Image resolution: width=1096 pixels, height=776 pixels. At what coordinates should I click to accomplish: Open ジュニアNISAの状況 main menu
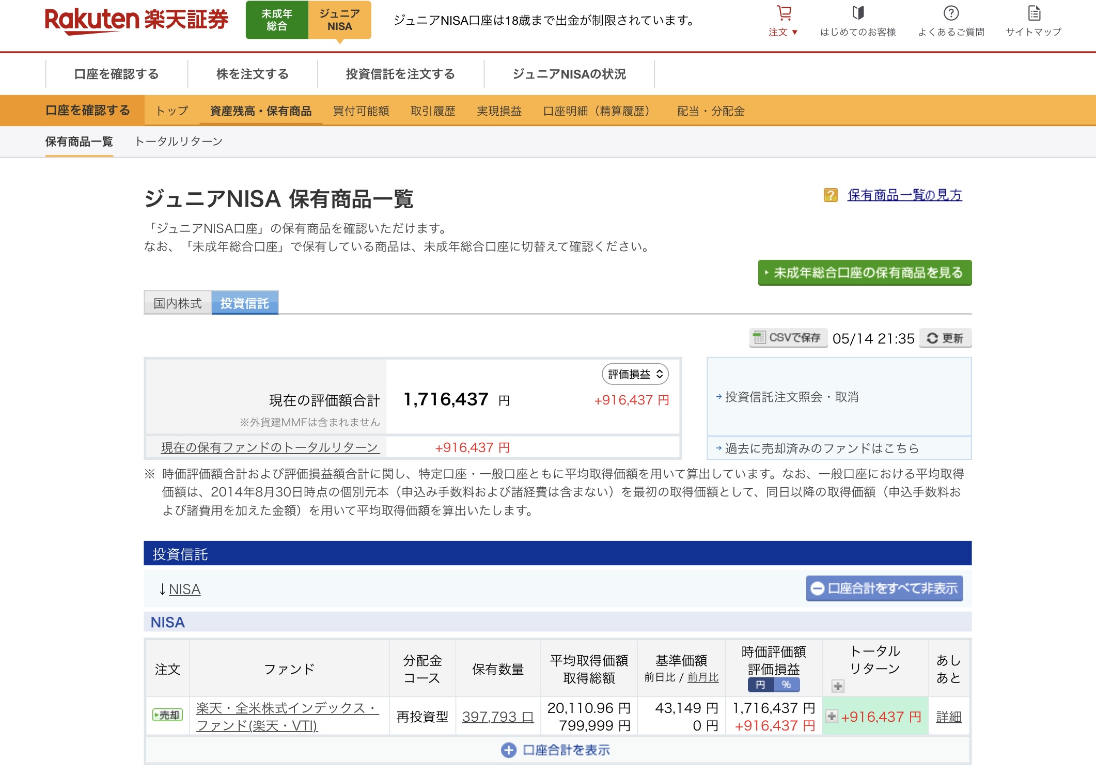[569, 74]
